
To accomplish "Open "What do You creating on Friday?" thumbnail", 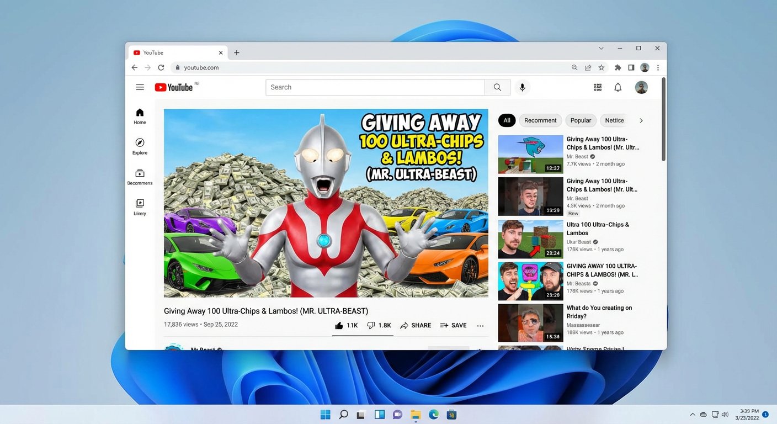I will (530, 323).
